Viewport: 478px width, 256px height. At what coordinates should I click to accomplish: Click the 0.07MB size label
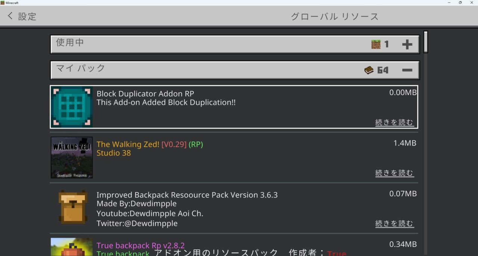pos(403,194)
